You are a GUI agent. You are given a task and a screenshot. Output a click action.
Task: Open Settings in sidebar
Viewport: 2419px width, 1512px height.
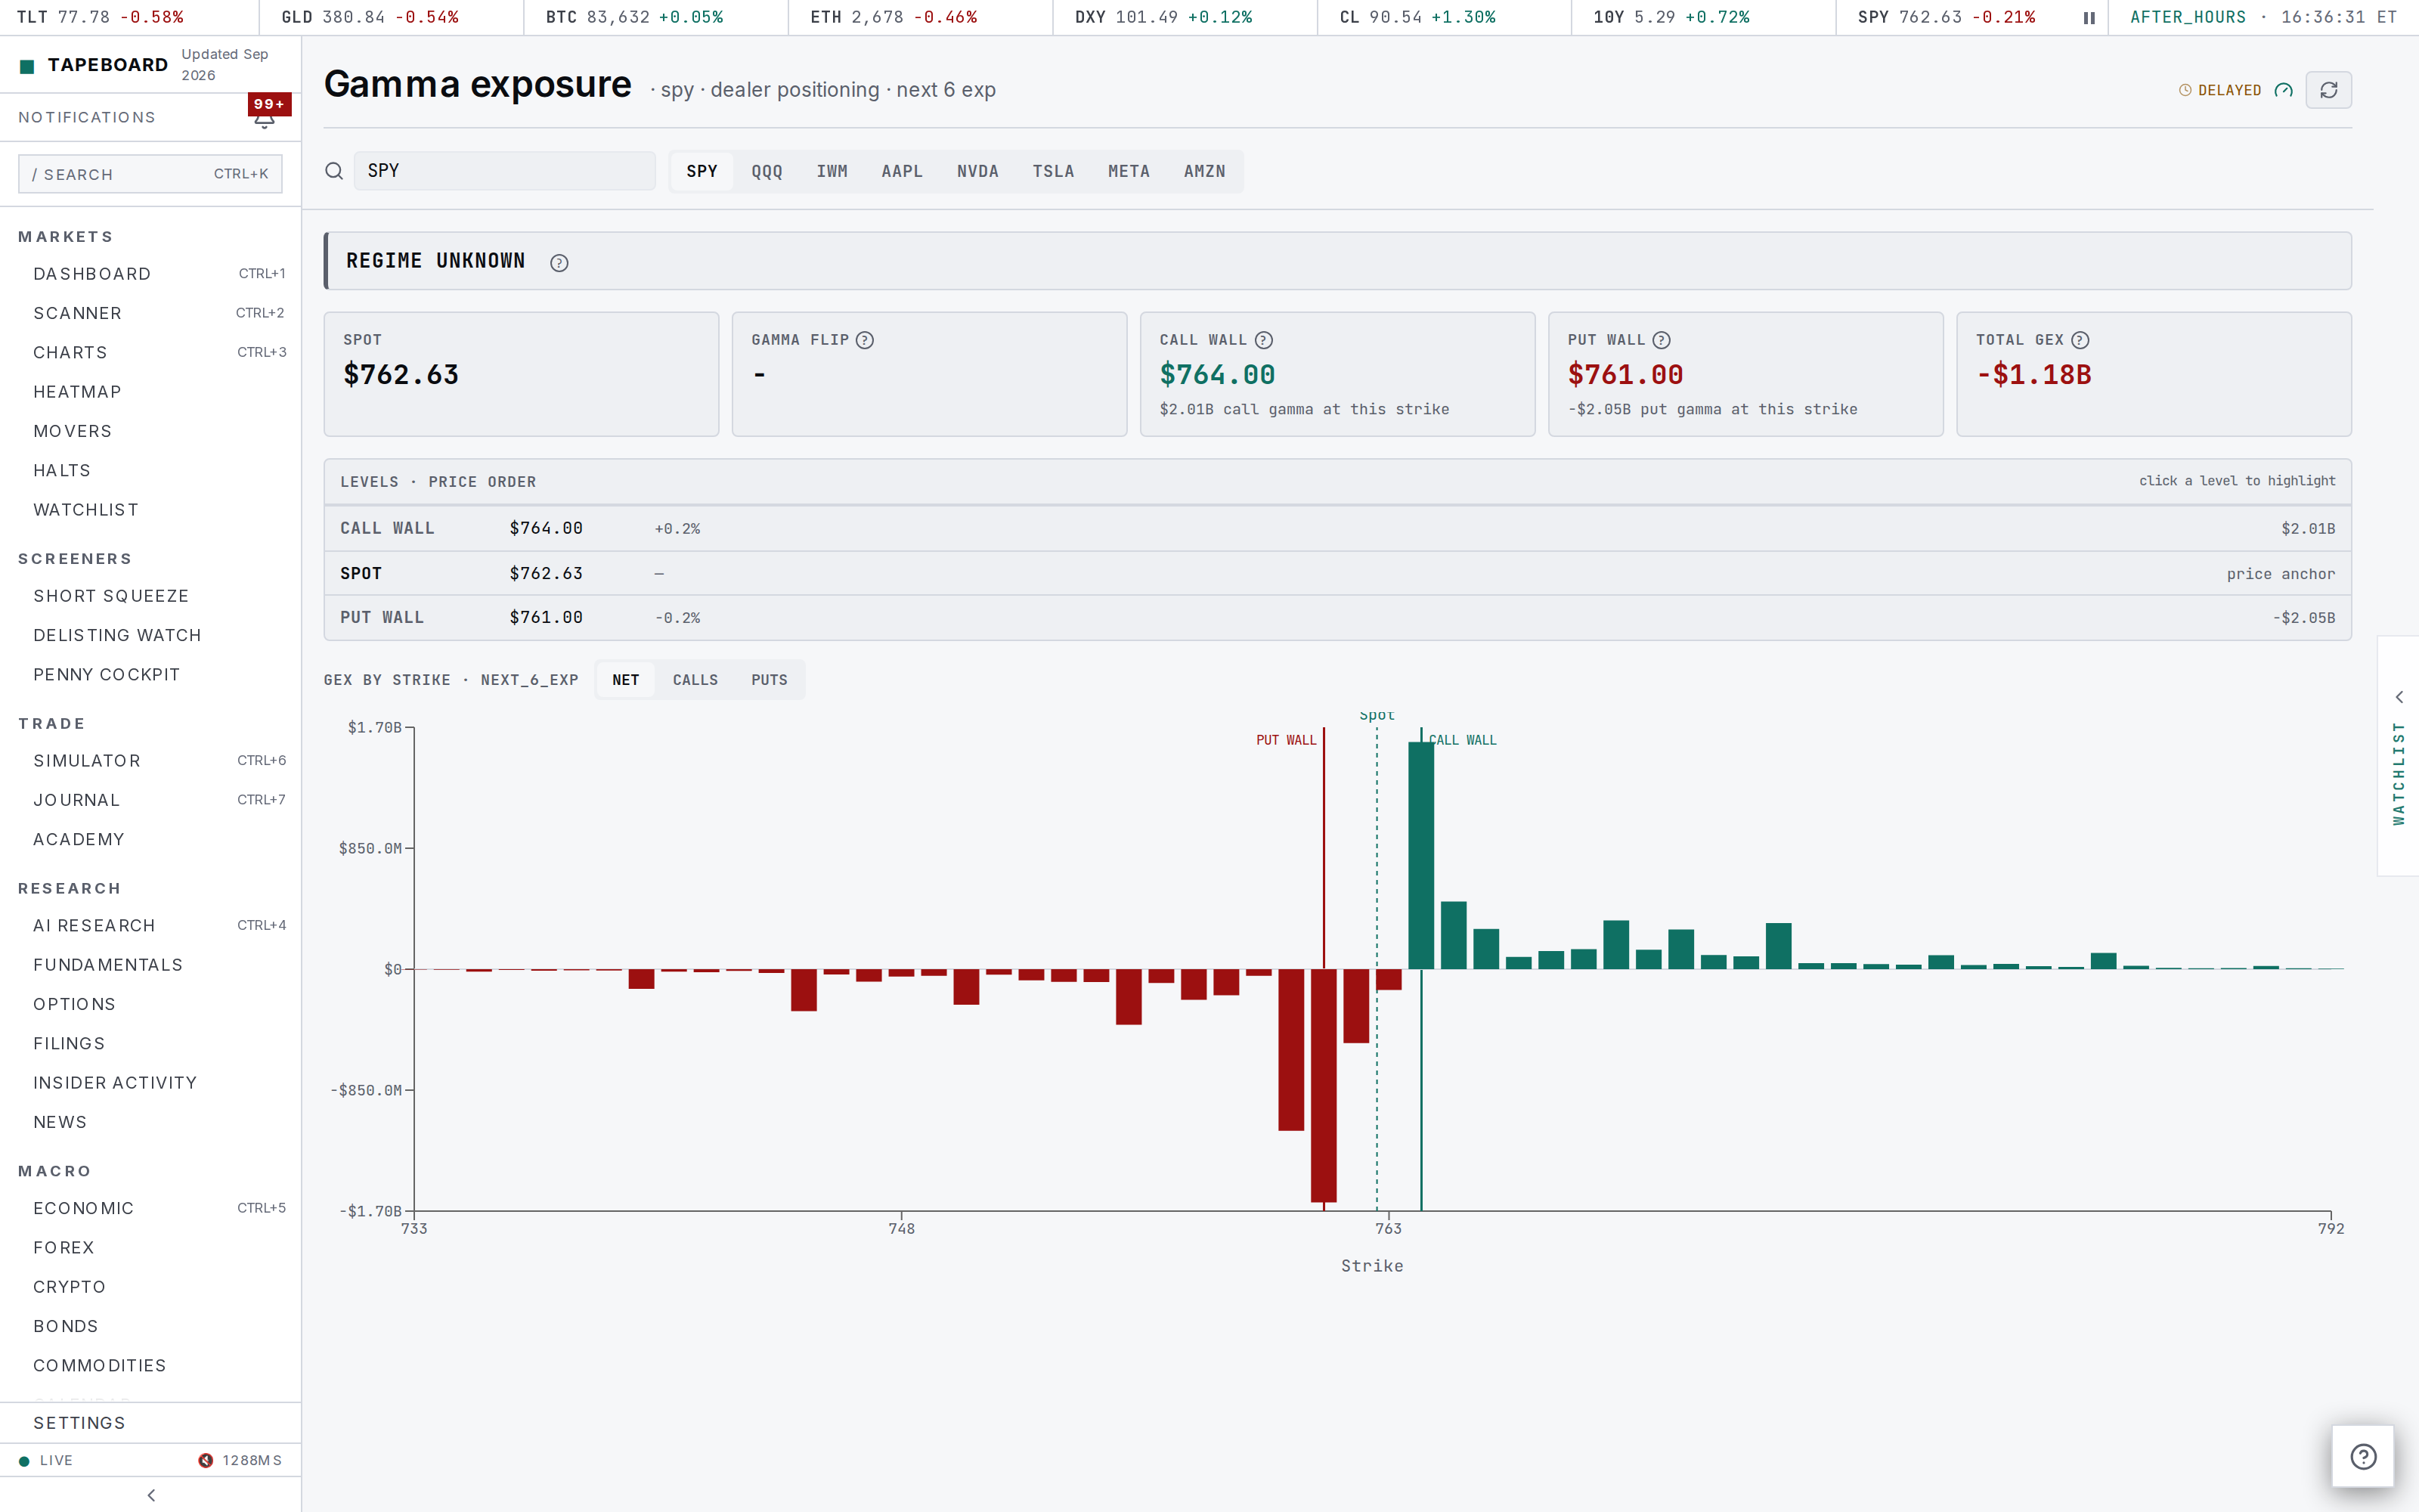[150, 1423]
